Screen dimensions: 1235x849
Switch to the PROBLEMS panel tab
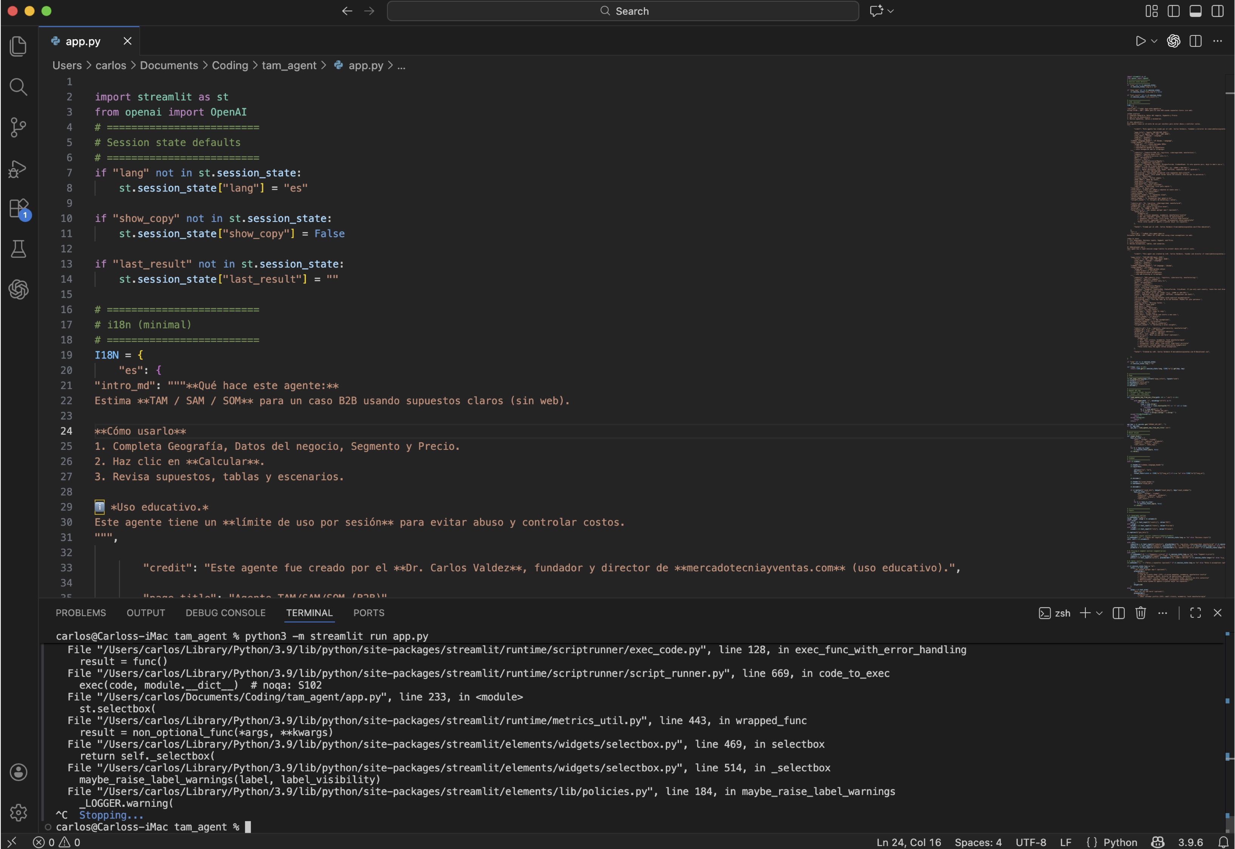(x=81, y=613)
